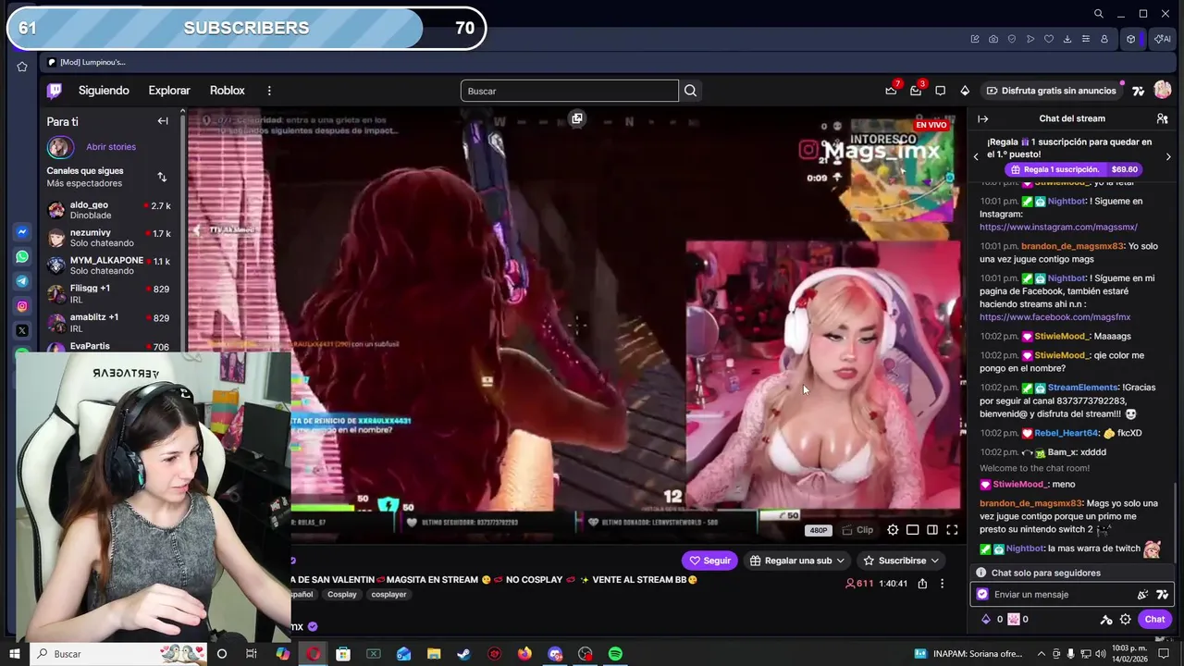Open Facebook magsfmx link in chat
Screen dimensions: 1184x666
point(1054,317)
